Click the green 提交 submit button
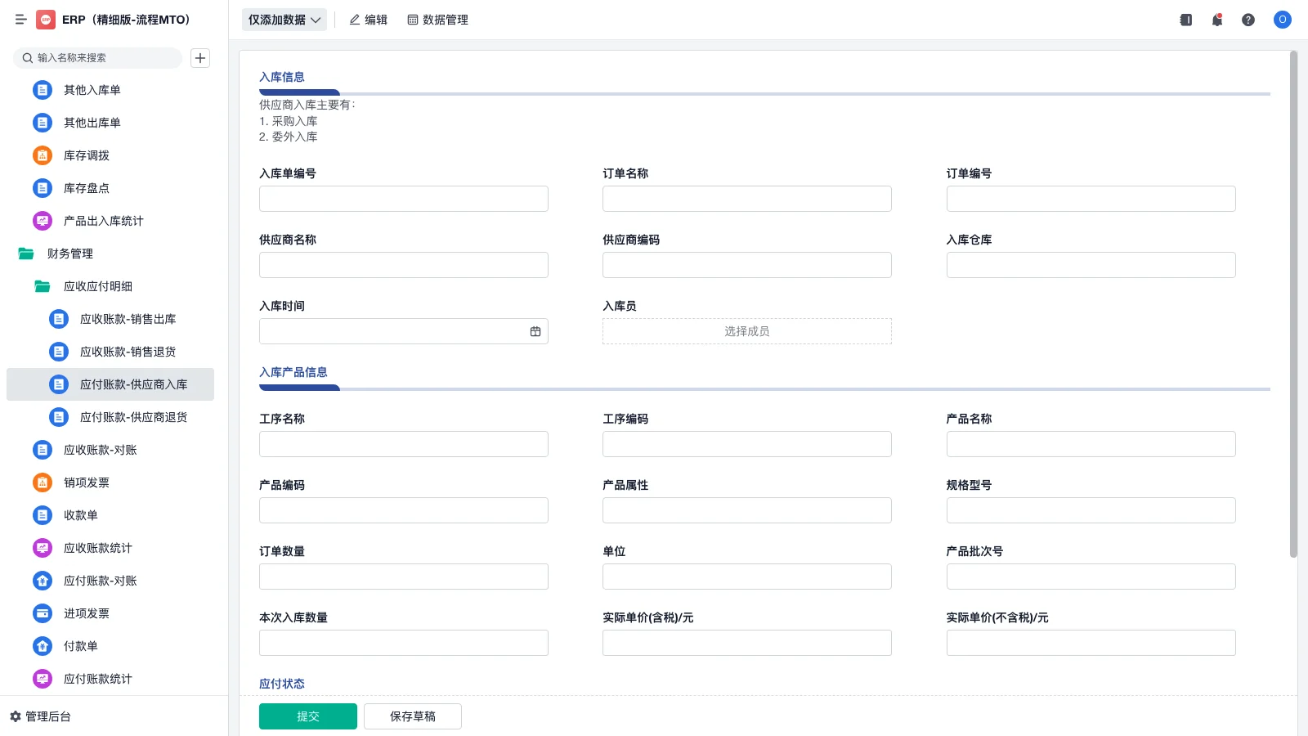This screenshot has width=1308, height=736. [x=308, y=716]
